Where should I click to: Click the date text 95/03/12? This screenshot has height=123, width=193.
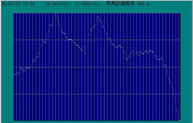[x=10, y=4]
